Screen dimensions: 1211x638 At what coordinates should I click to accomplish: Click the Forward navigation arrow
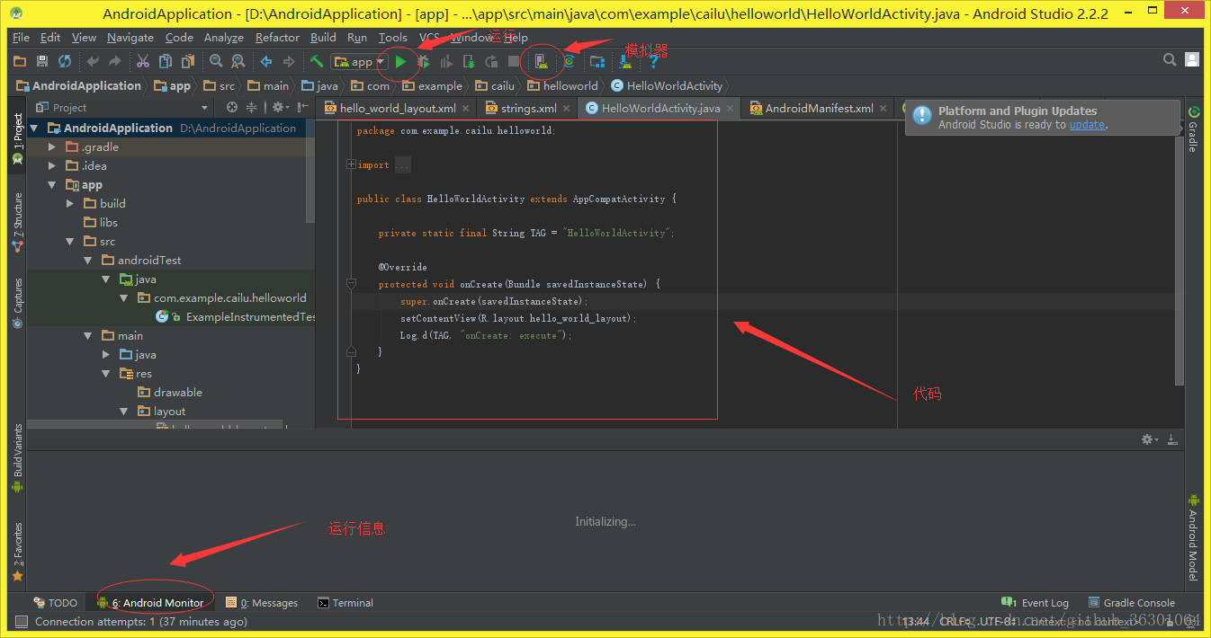(289, 61)
